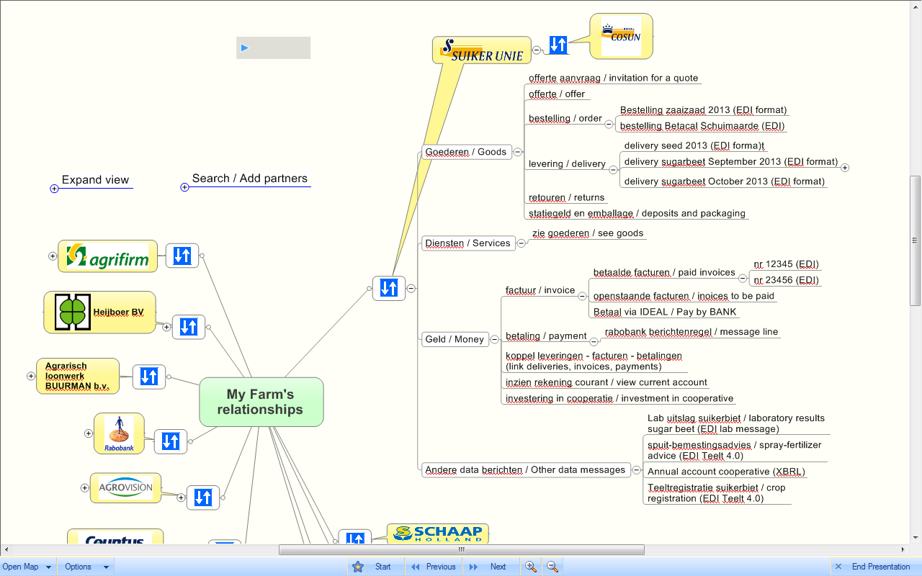Collapse the factuur / invoice sub-branch
Viewport: 922px width, 576px height.
tap(583, 295)
